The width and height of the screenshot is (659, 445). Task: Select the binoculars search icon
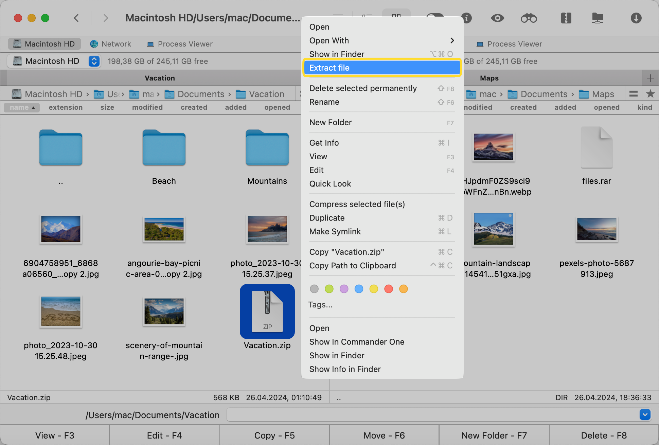[x=528, y=18]
